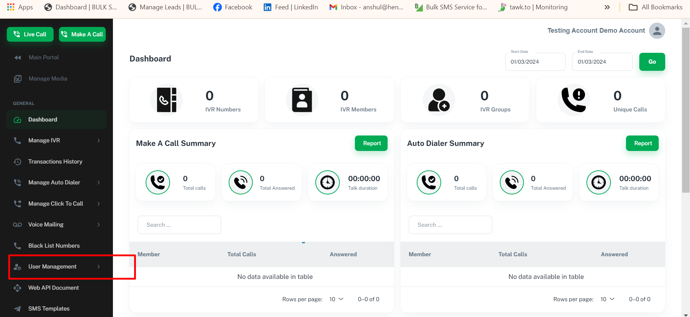Click the Web API Document icon

point(17,288)
